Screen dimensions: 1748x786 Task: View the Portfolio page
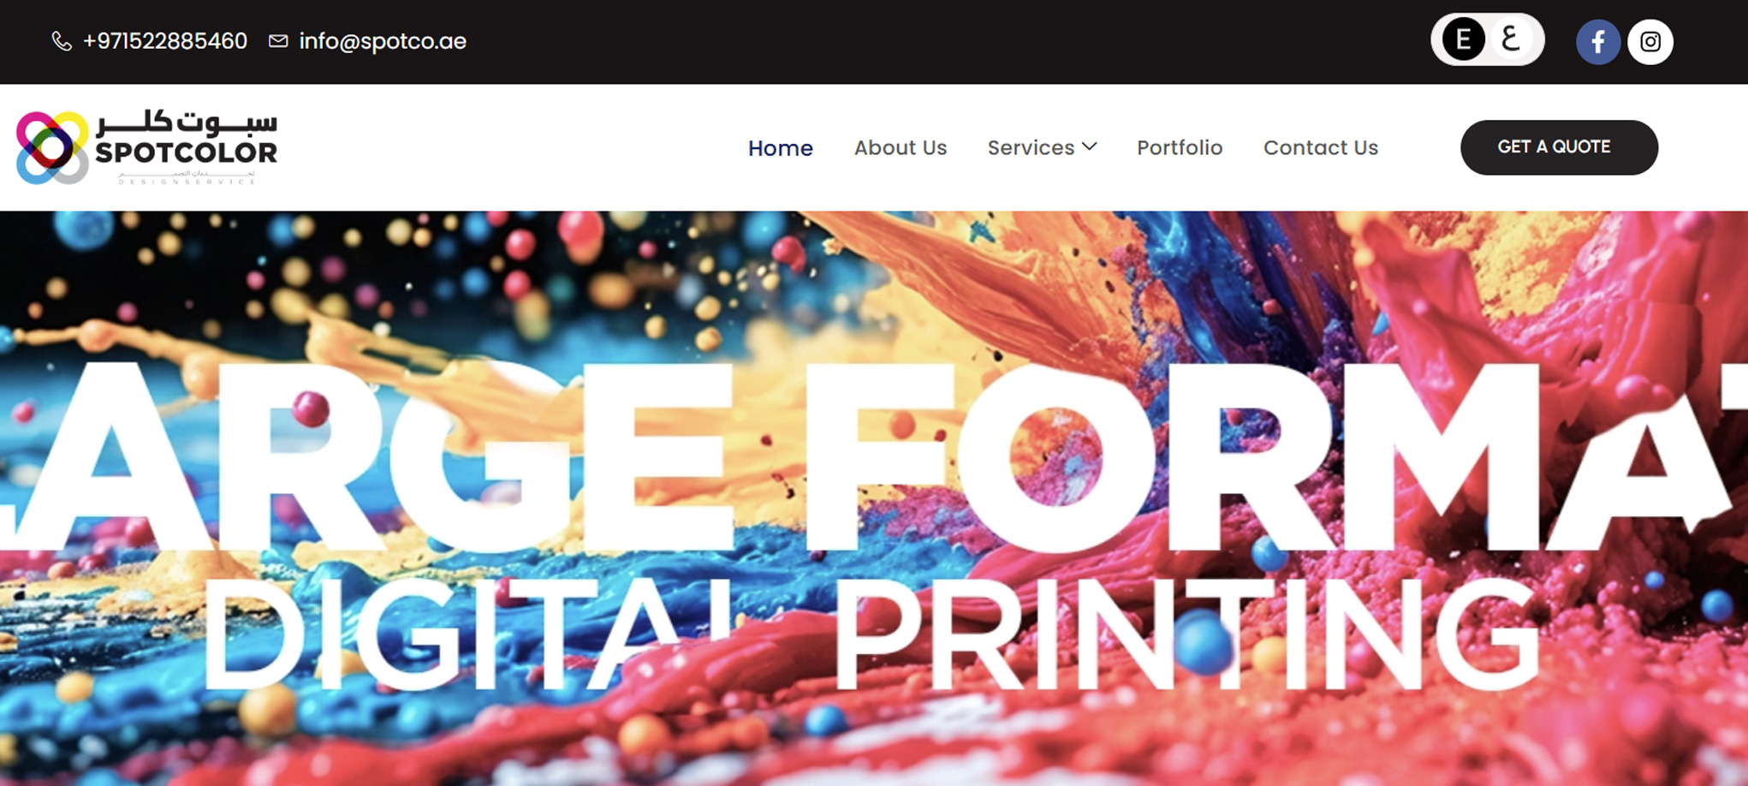coord(1180,147)
